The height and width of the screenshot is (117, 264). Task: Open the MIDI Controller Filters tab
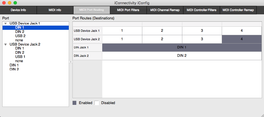coord(201,10)
